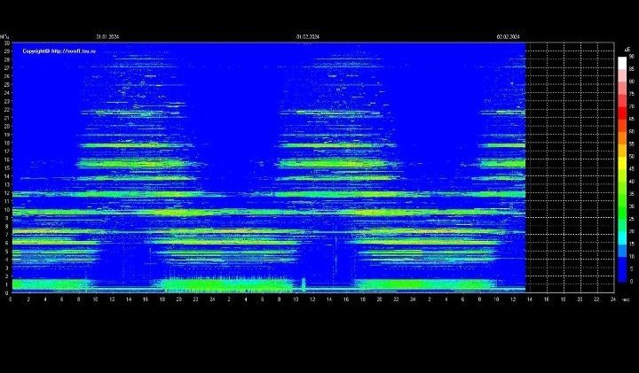Click the 50 value on color scale
The width and height of the screenshot is (639, 373).
coord(631,156)
